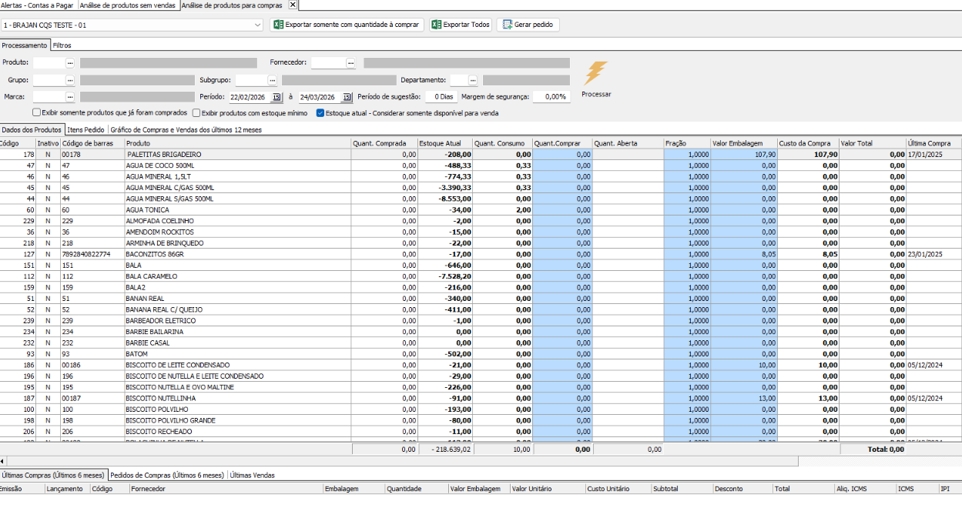Open Gráfico de Compras e Vendas tab

(186, 130)
